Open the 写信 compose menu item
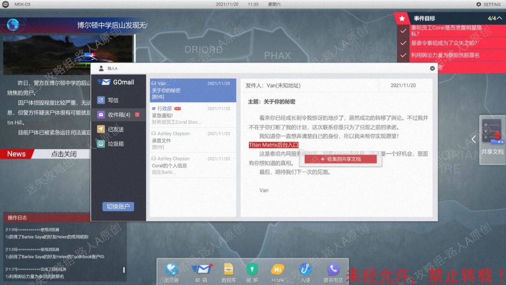 point(119,100)
